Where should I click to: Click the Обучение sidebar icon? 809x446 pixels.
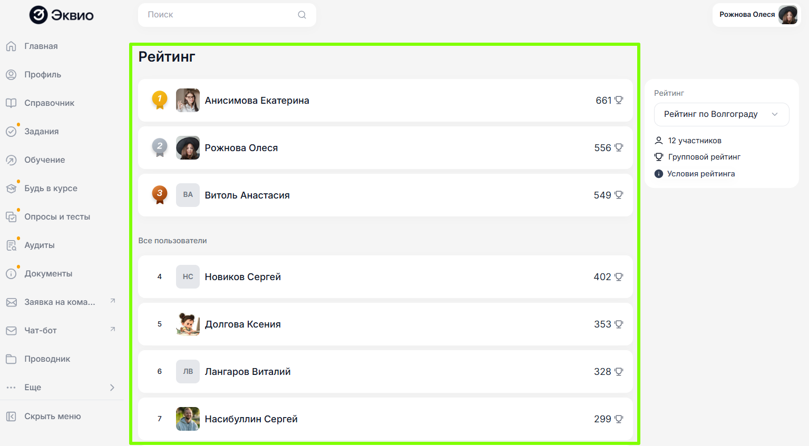pyautogui.click(x=11, y=160)
